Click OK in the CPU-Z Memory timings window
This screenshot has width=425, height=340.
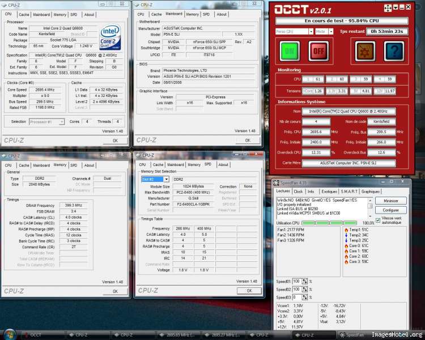(115, 291)
